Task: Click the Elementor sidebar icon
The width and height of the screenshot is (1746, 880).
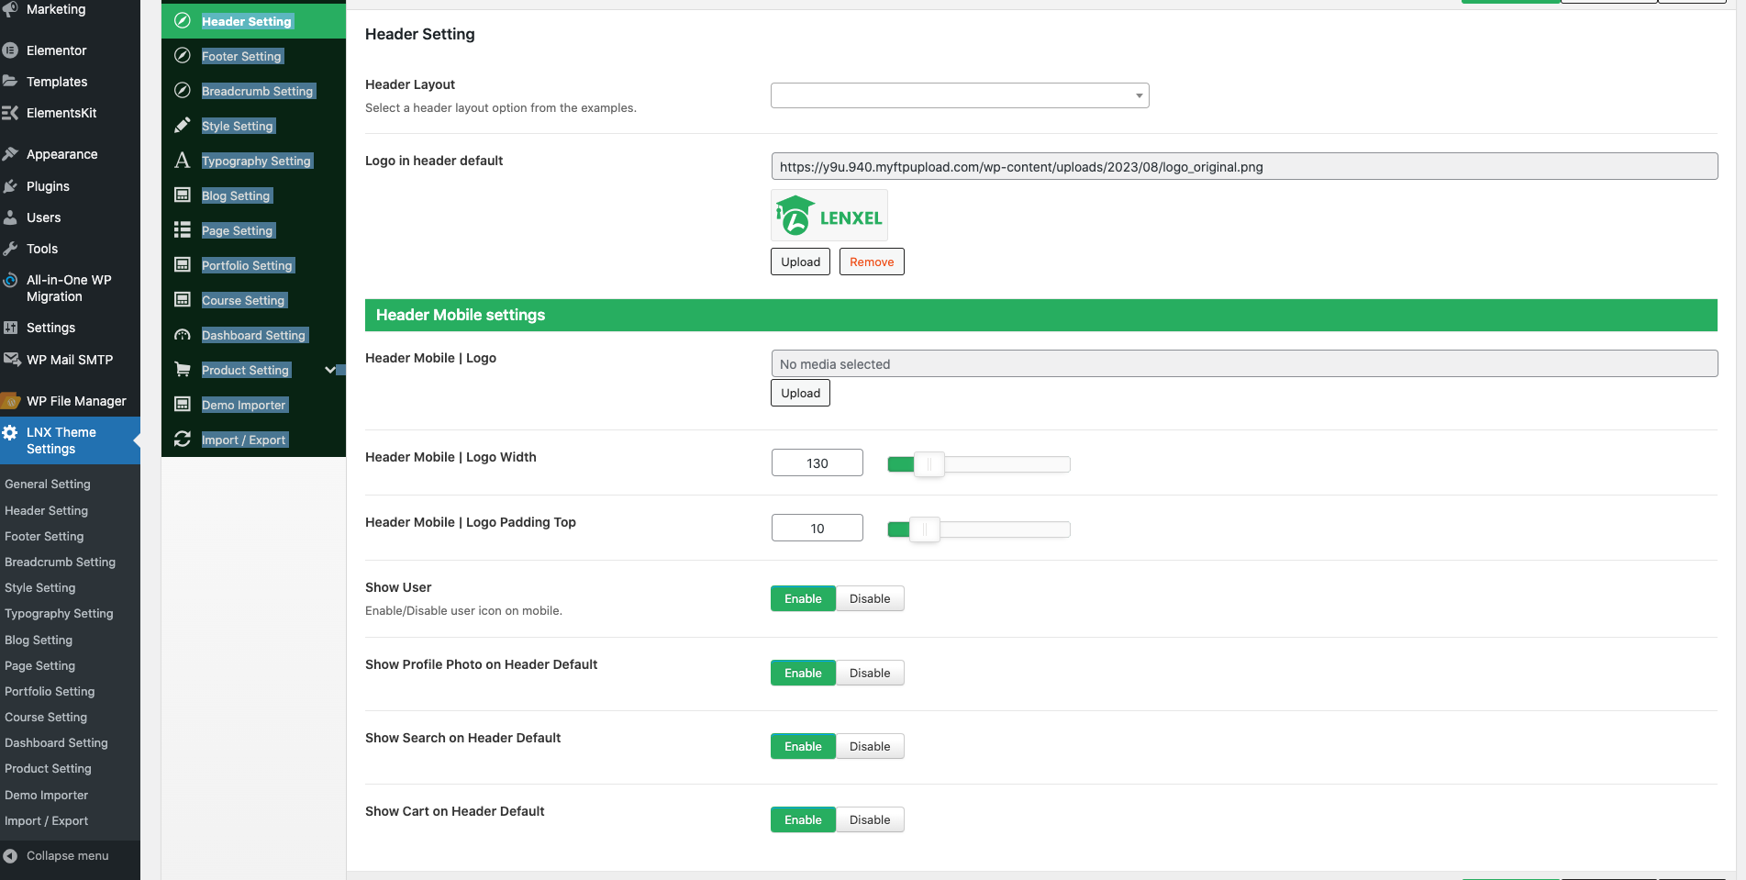Action: coord(10,50)
